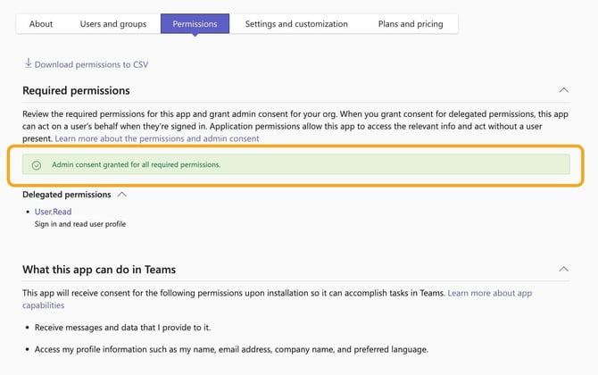Collapse the Required permissions section chevron
This screenshot has width=598, height=375.
(563, 90)
